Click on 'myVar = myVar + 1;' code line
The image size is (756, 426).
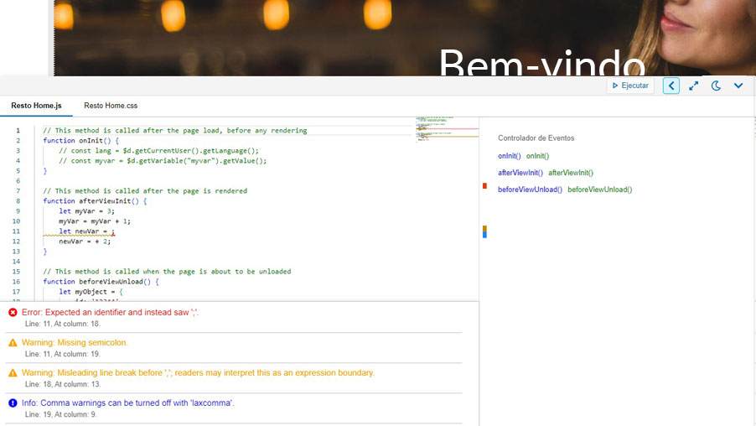coord(95,221)
